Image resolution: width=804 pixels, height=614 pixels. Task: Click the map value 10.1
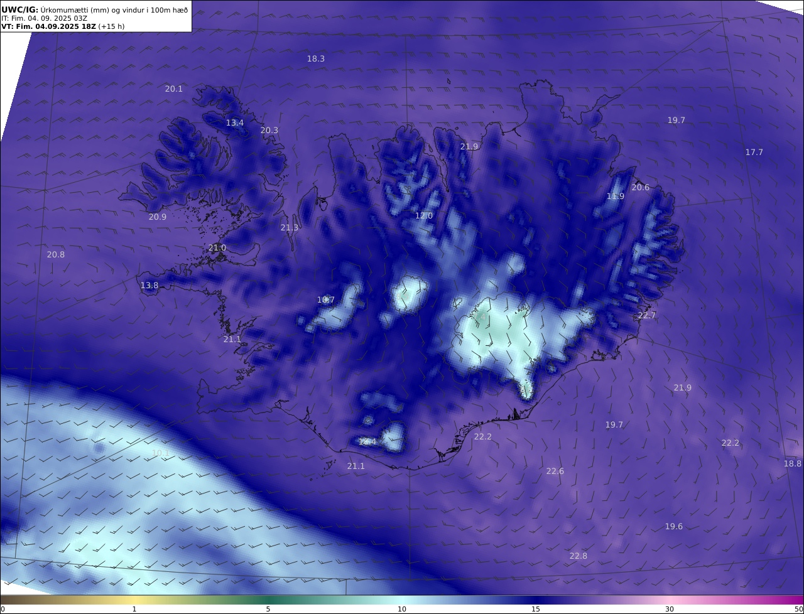click(161, 453)
